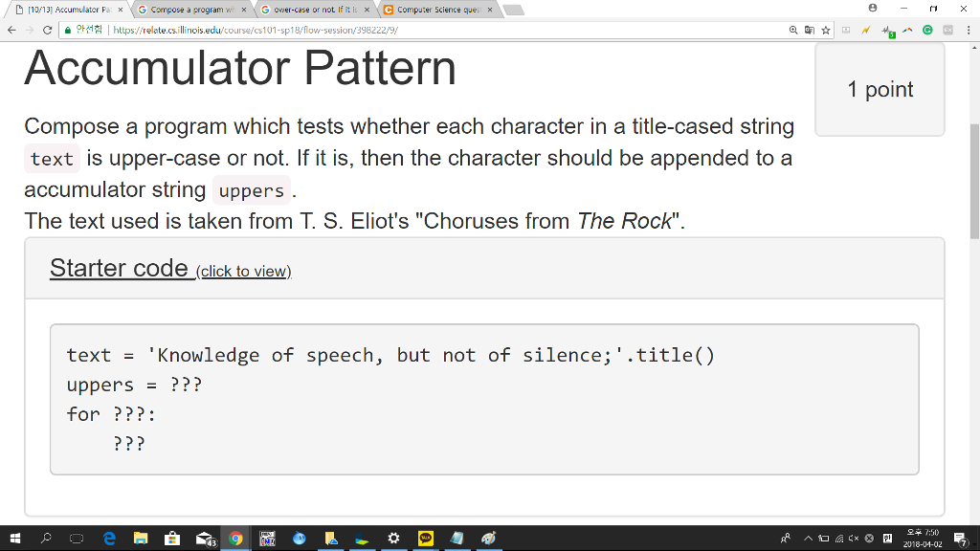Show hidden system tray icons
The height and width of the screenshot is (551, 980).
pos(807,539)
